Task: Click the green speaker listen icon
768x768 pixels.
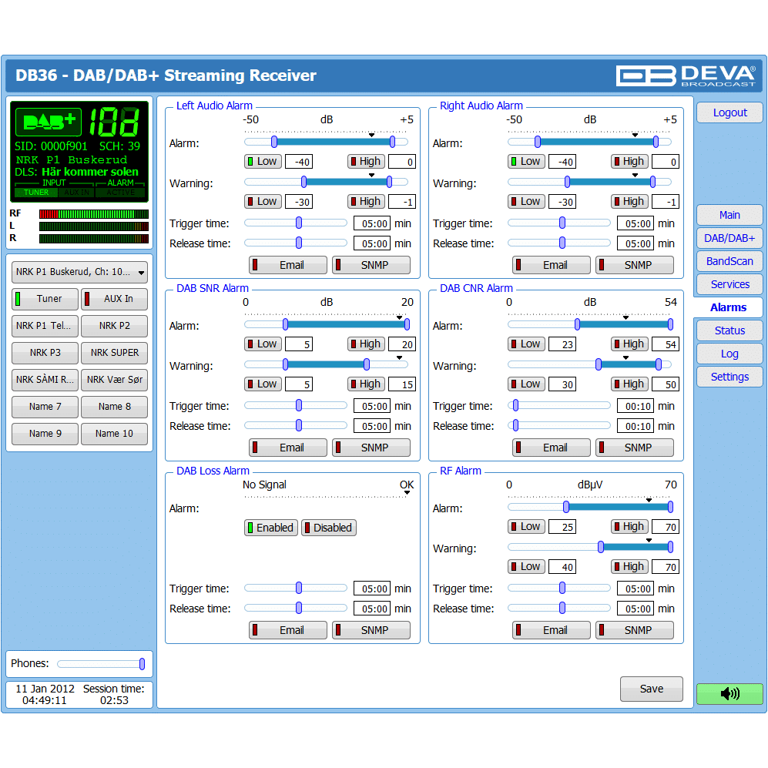Action: click(729, 693)
